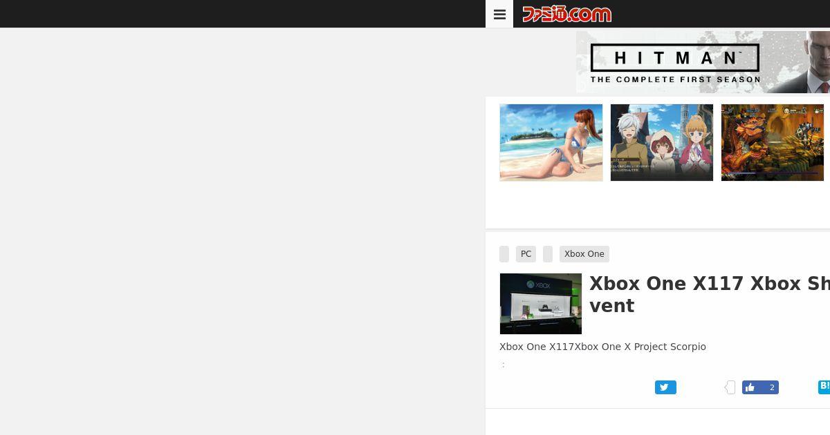
Task: Click the tweet count bubble
Action: (730, 387)
